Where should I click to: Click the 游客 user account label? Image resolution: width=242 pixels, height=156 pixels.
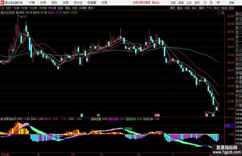pyautogui.click(x=231, y=3)
